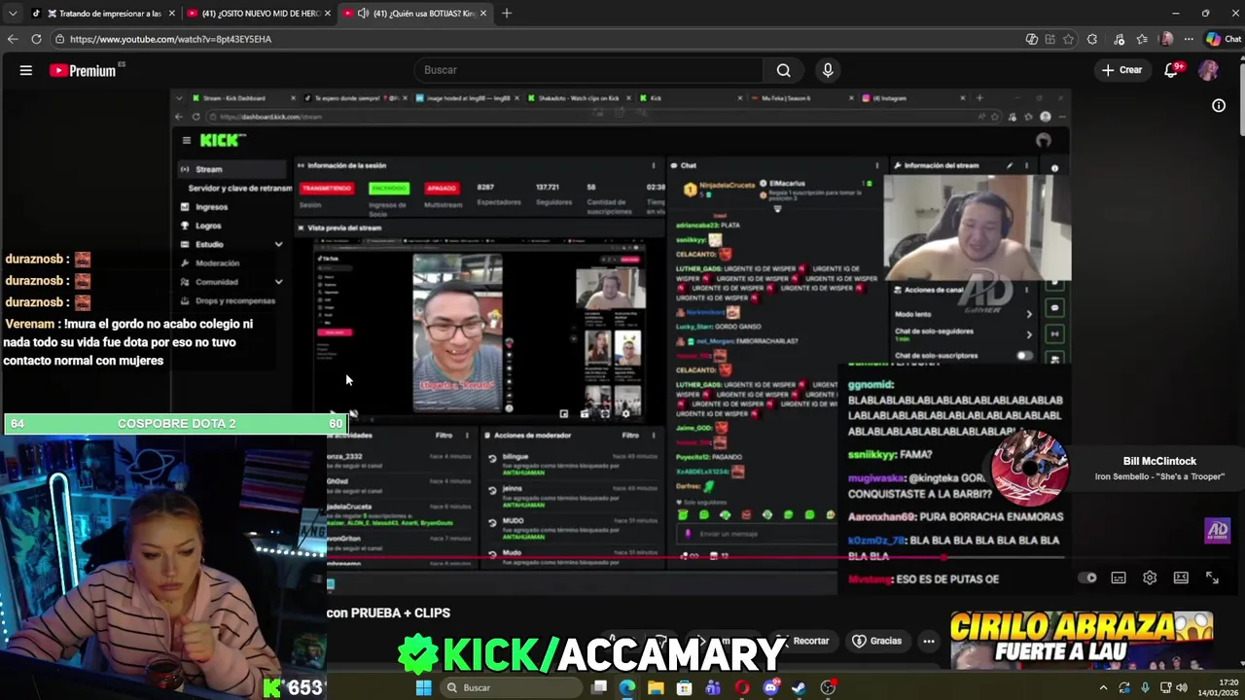Open the favorites list icon

[x=1142, y=39]
